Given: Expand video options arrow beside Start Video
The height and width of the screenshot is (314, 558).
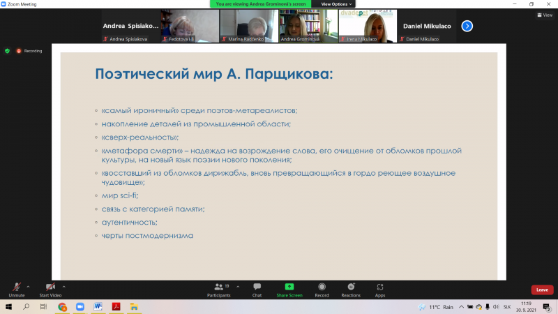Looking at the screenshot, I should tap(64, 286).
